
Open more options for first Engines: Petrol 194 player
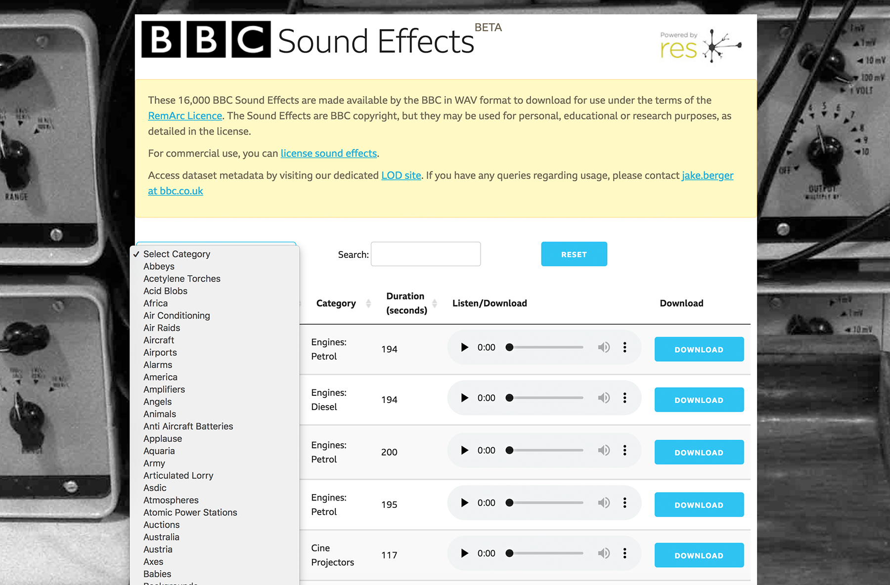coord(625,347)
